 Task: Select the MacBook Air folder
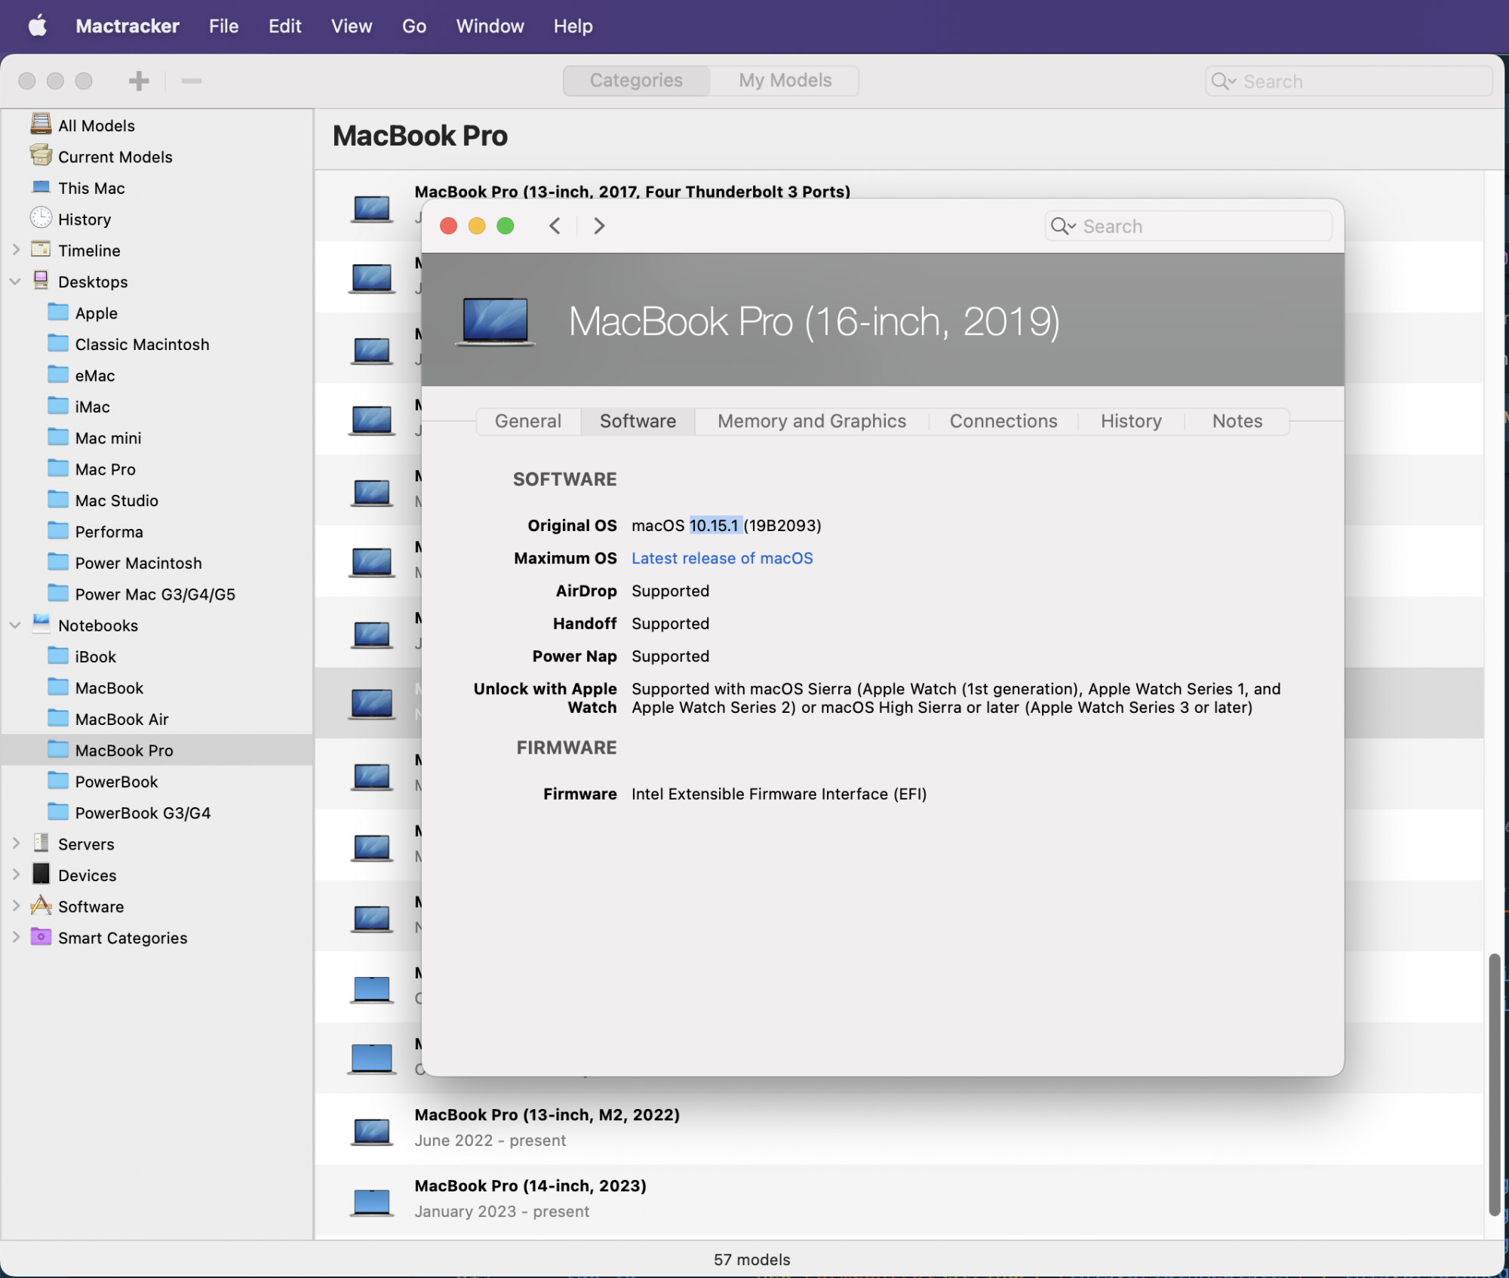pos(121,719)
